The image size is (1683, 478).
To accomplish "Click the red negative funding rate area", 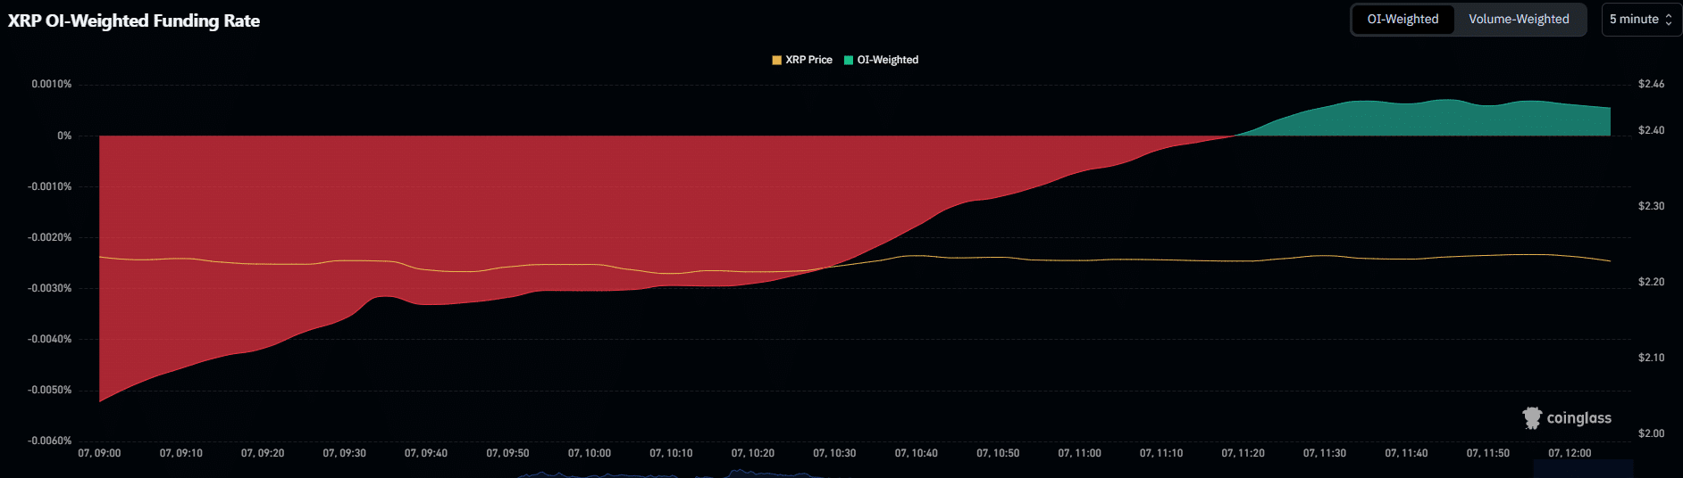I will 447,205.
